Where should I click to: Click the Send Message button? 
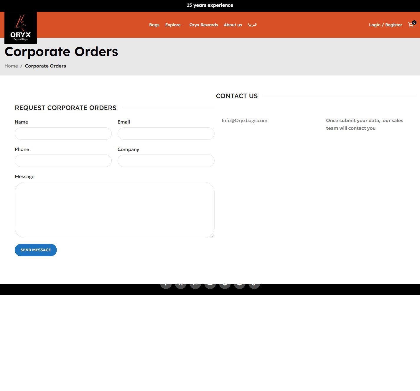pos(36,250)
